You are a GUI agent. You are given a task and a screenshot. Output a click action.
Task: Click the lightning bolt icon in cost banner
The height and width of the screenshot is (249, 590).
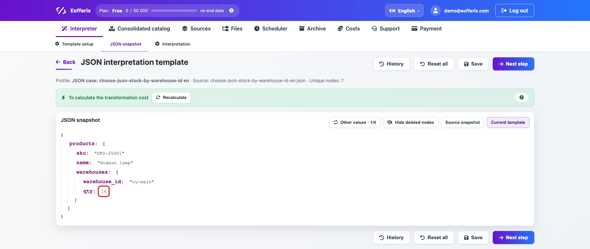pos(63,98)
